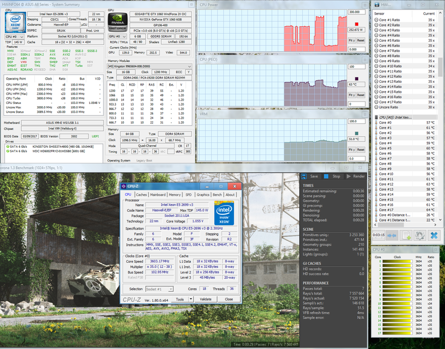Click the GIGABYTE GTX 1060 WindForce 2X OC field
Viewport: 445px width, 349px height.
[161, 14]
